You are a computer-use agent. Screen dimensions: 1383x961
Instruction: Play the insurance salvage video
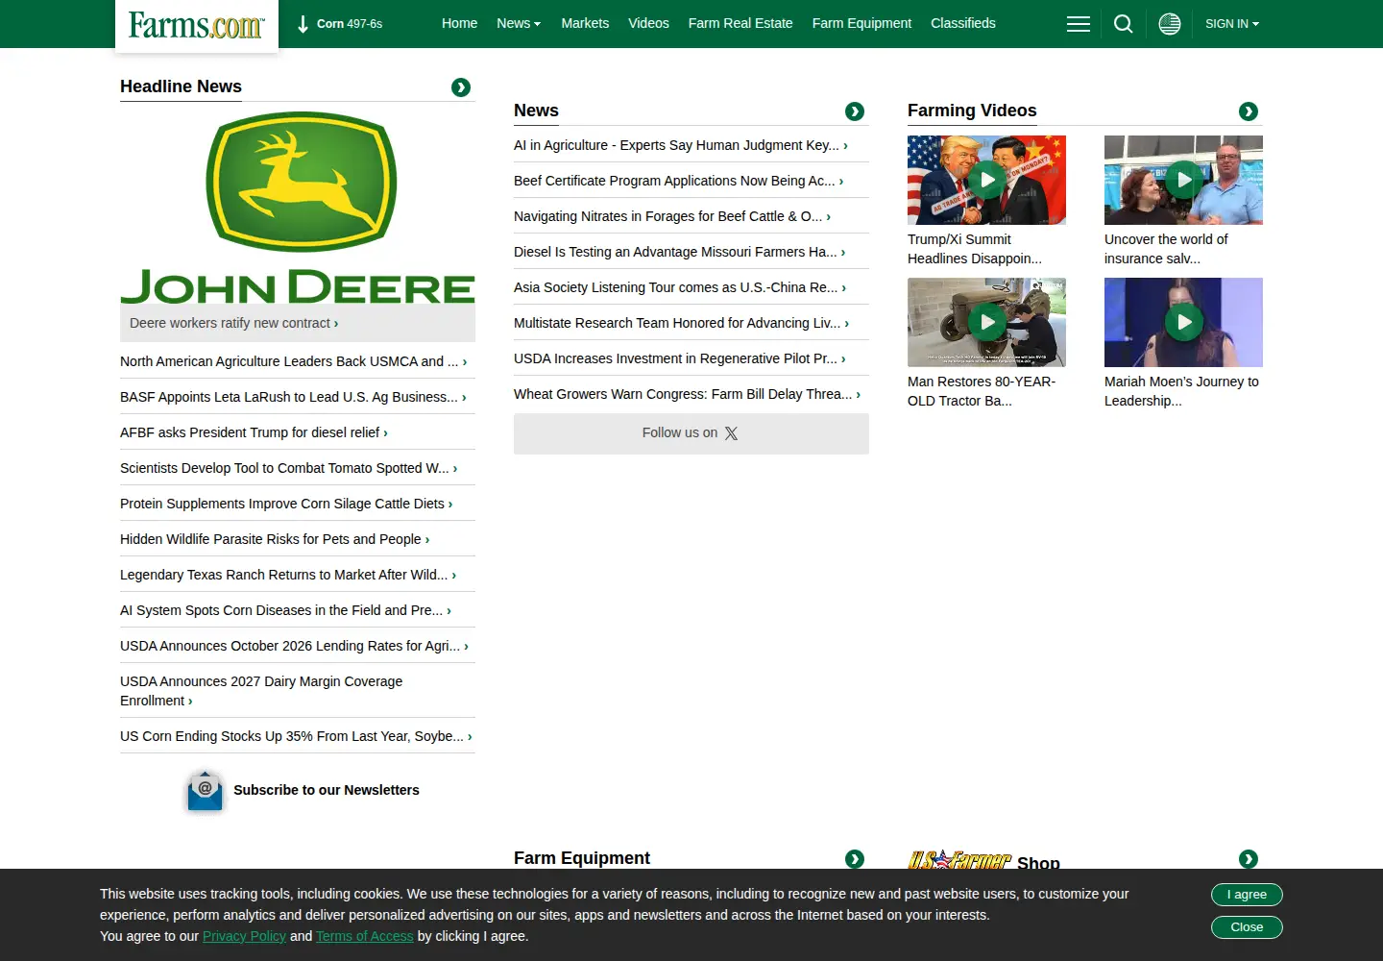1183,180
